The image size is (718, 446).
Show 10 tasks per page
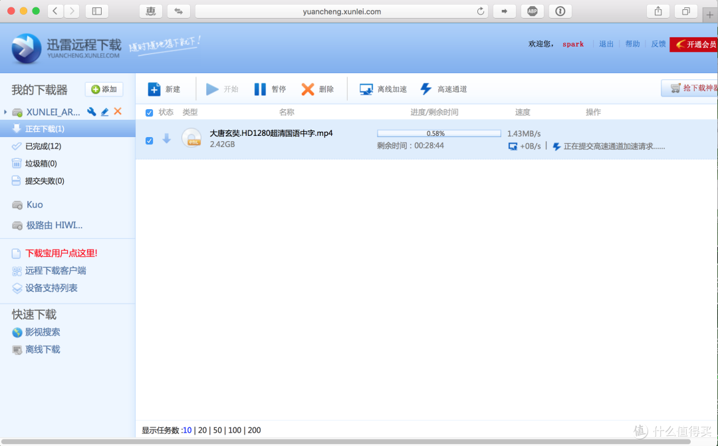tap(187, 430)
